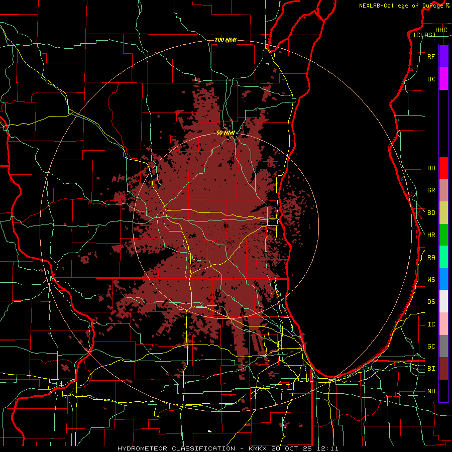Click the GR legend label
Viewport: 452px width, 452px height.
pos(431,190)
